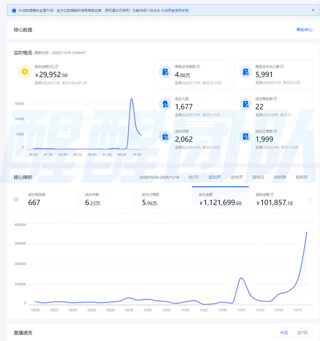
Task: Show next metrics with the right carousel arrow
Action: click(x=310, y=199)
